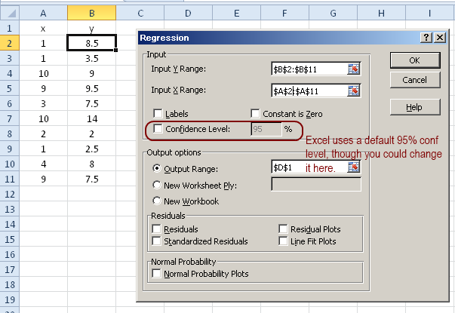Confirm regression with OK button
This screenshot has height=313, width=455.
pyautogui.click(x=415, y=60)
